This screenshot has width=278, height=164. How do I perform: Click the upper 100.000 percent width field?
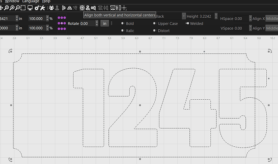tap(37, 18)
